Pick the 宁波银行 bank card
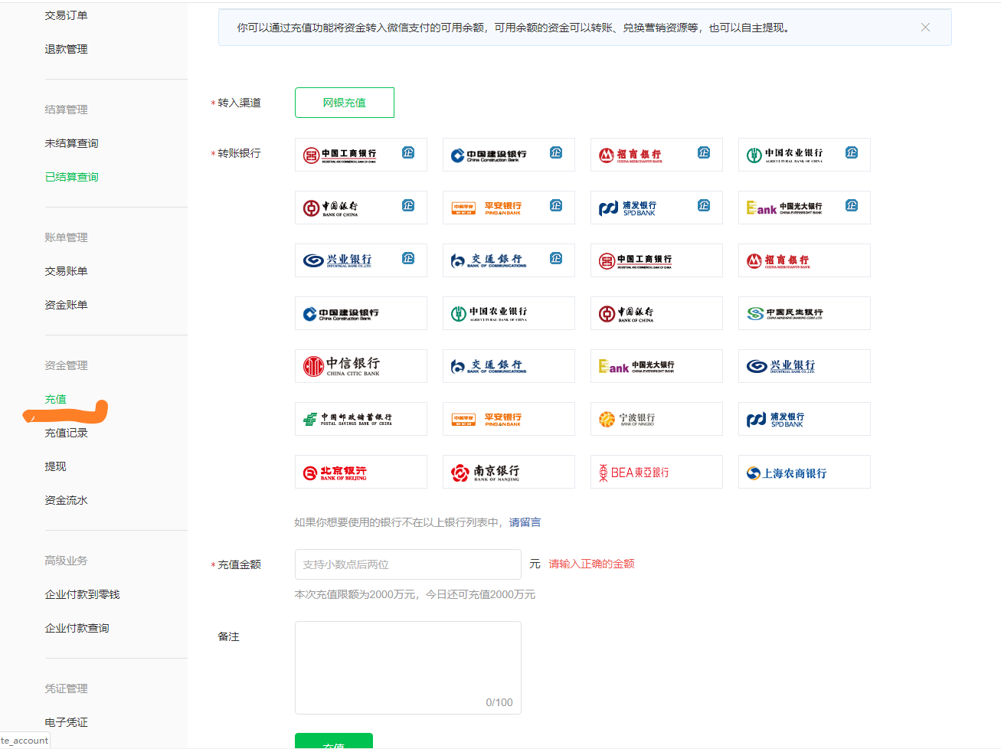1001x749 pixels. point(656,419)
